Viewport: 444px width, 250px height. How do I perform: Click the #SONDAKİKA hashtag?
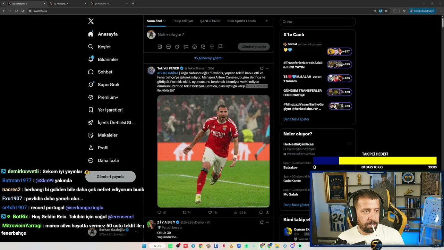168,73
